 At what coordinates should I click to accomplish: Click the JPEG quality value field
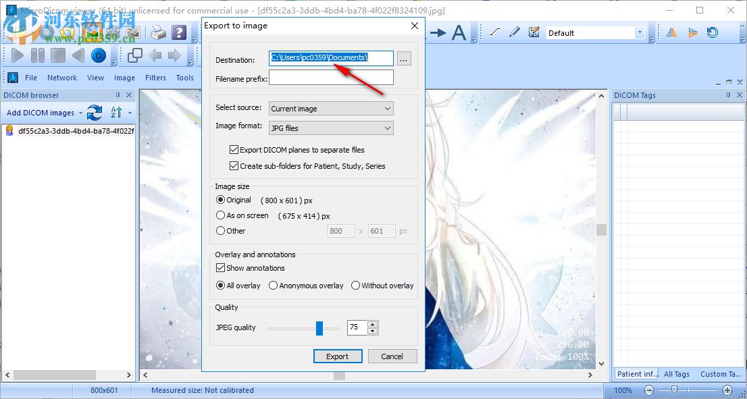pyautogui.click(x=358, y=327)
